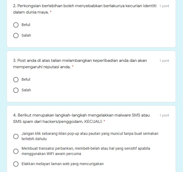Screen dimensions: 183x172
Task: Select radio button for 'Elakkan melayari laman web' option
Action: pos(16,164)
